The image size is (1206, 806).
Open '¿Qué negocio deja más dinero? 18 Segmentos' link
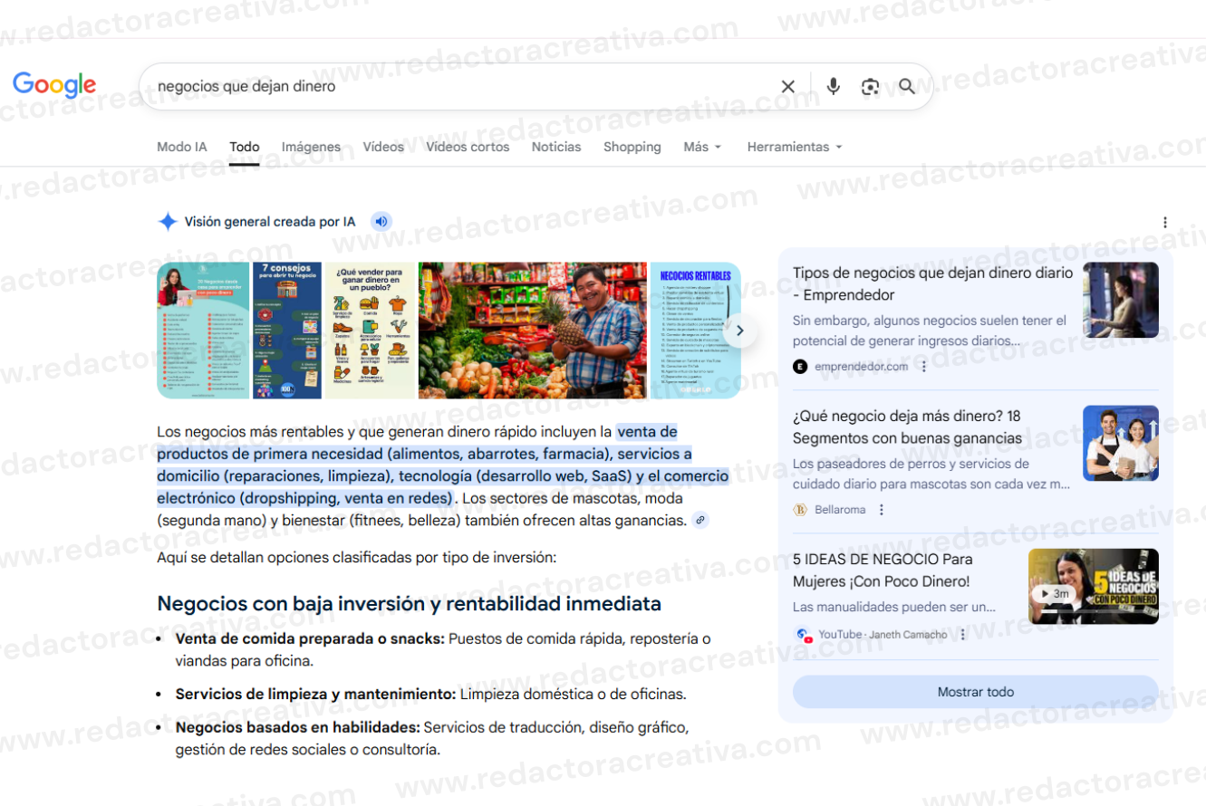(907, 427)
